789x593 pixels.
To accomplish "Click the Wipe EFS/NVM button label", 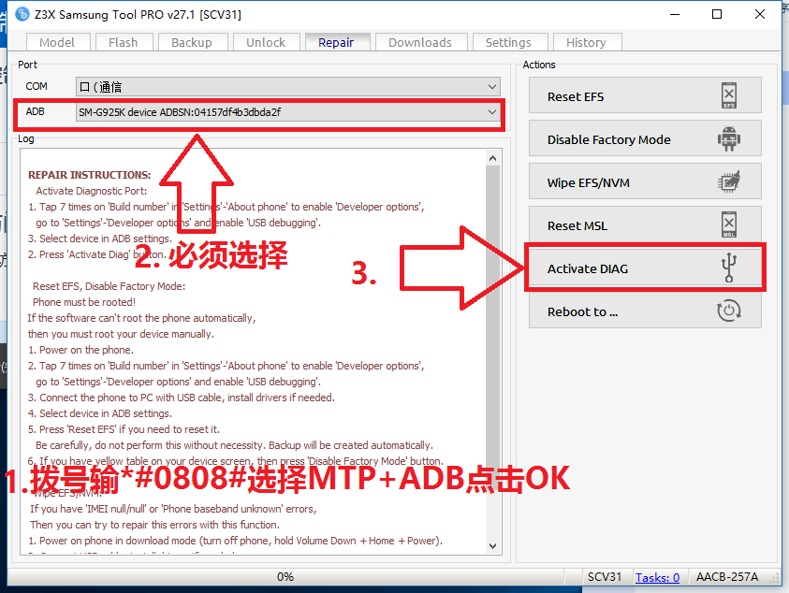I will click(588, 182).
